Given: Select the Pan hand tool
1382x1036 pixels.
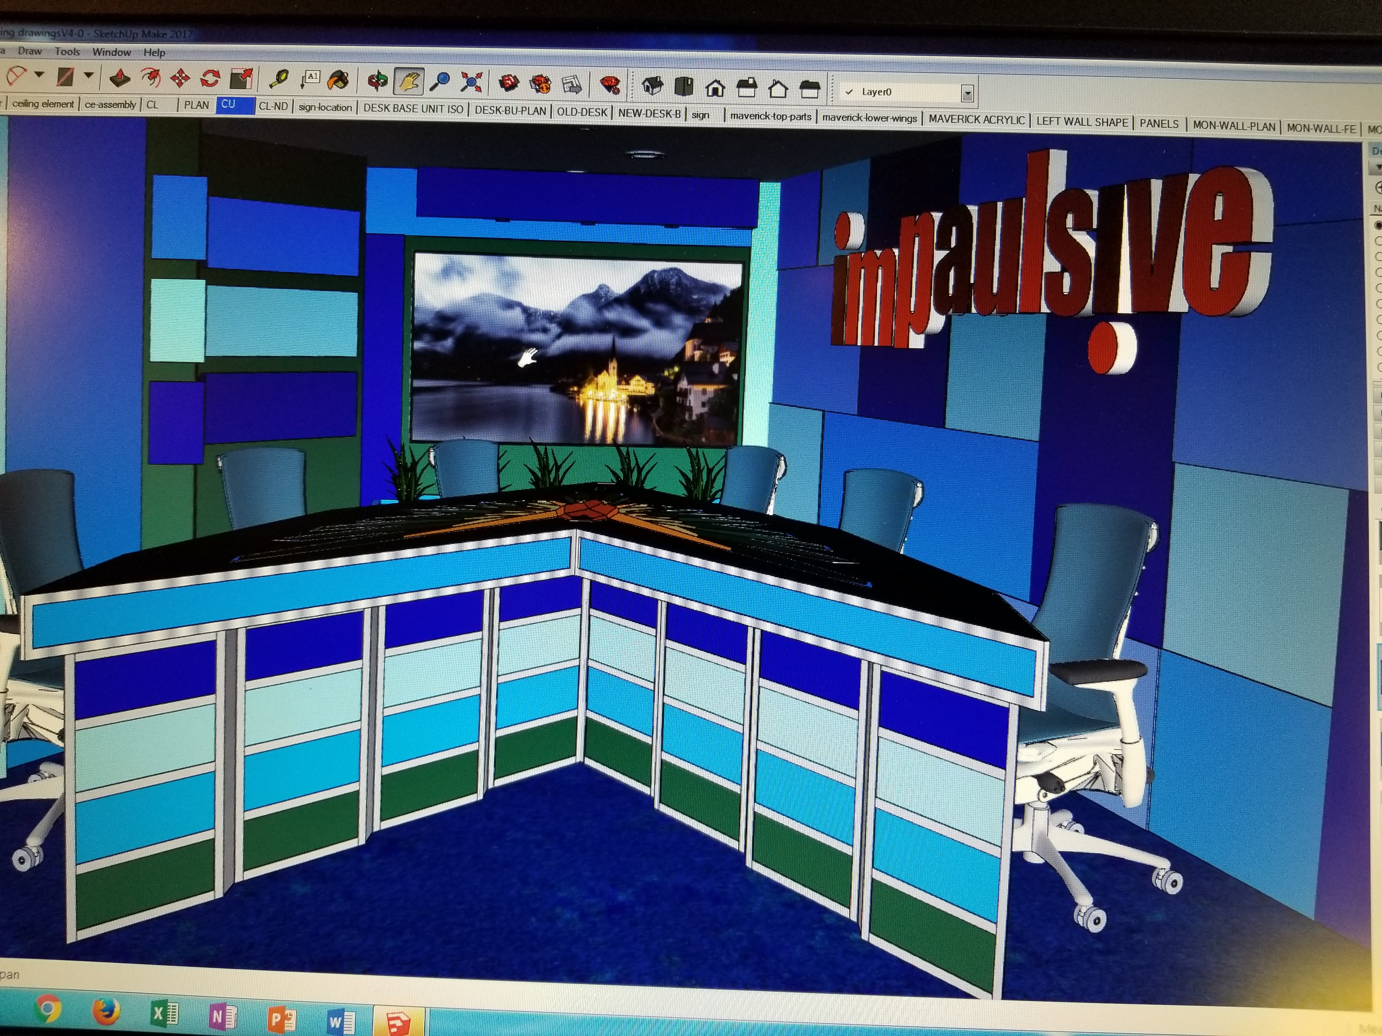Looking at the screenshot, I should [409, 81].
